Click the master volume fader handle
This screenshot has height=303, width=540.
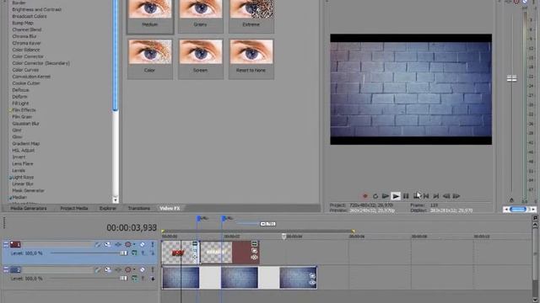click(x=512, y=78)
